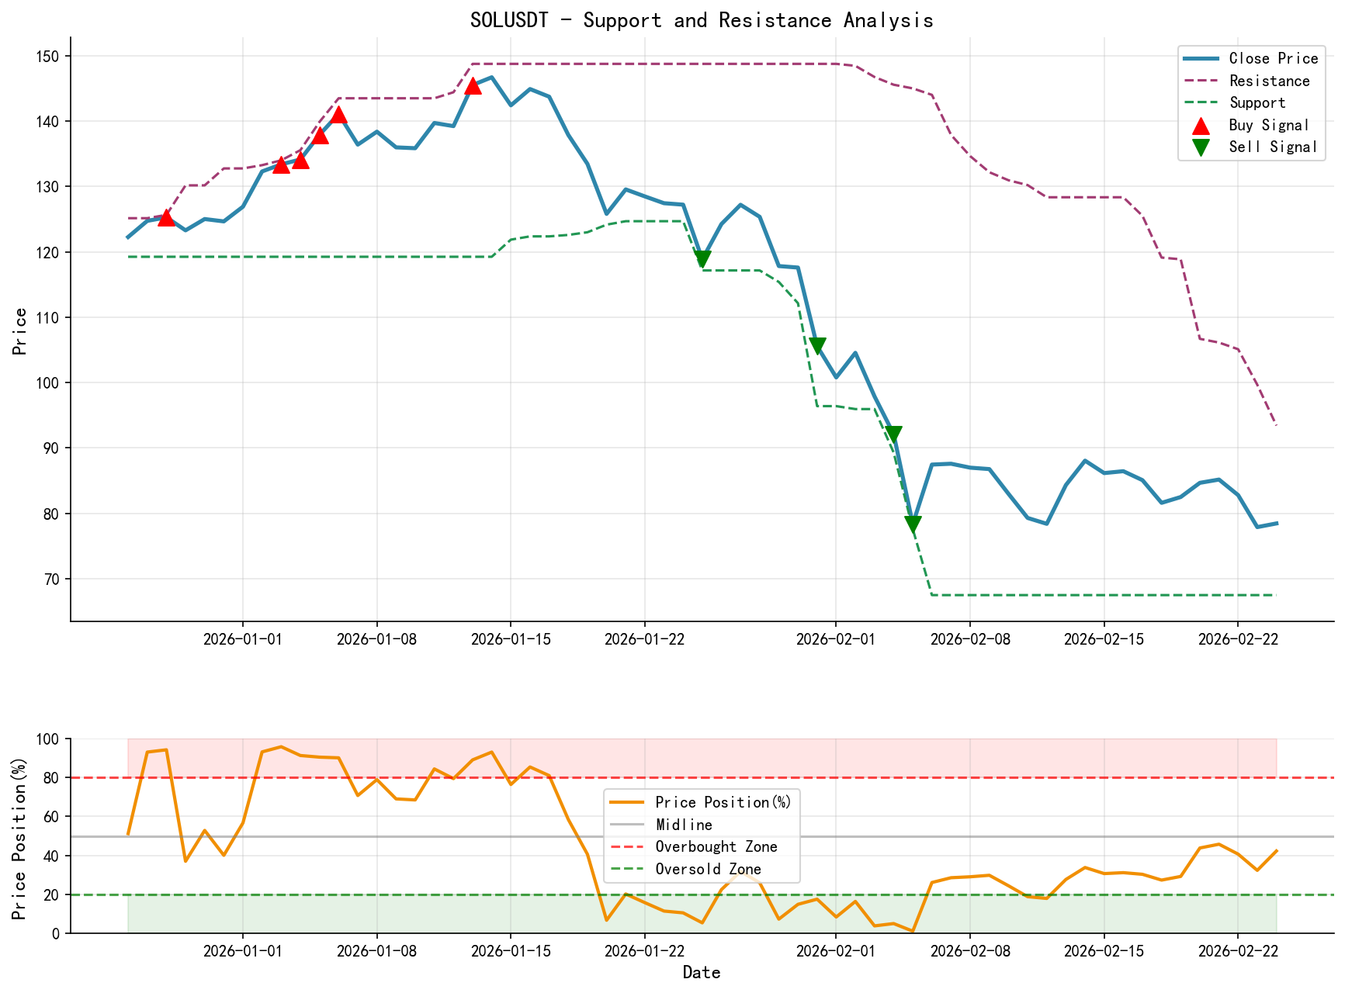
Task: Click the lowest sell triangle near price 78
Action: pyautogui.click(x=913, y=523)
